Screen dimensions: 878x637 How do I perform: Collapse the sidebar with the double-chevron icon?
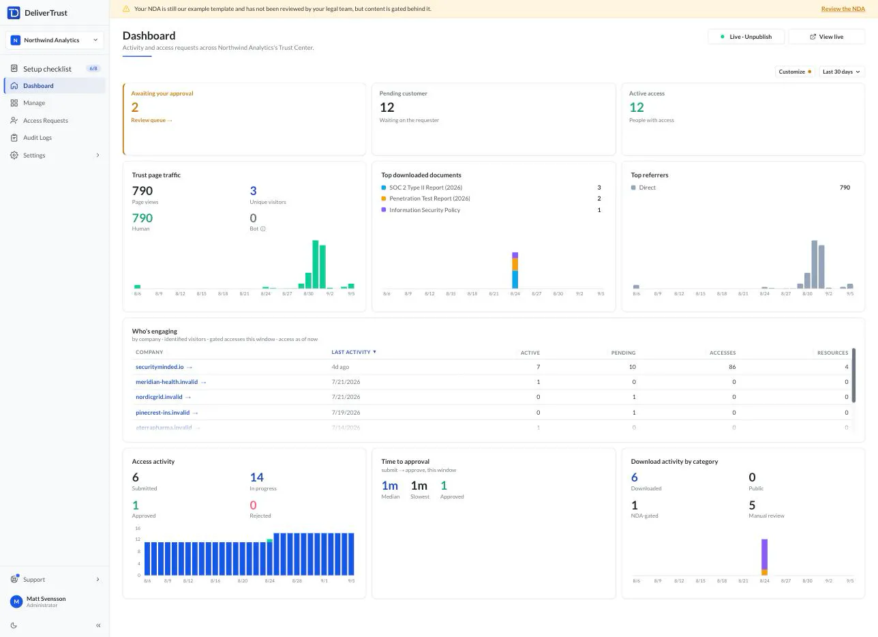[x=98, y=625]
